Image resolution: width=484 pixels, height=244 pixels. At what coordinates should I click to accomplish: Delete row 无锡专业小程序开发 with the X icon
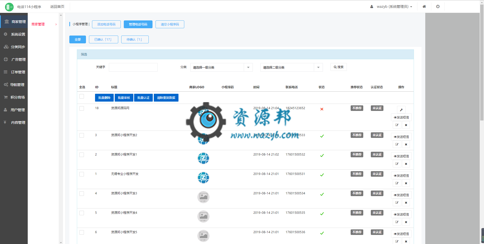click(406, 183)
